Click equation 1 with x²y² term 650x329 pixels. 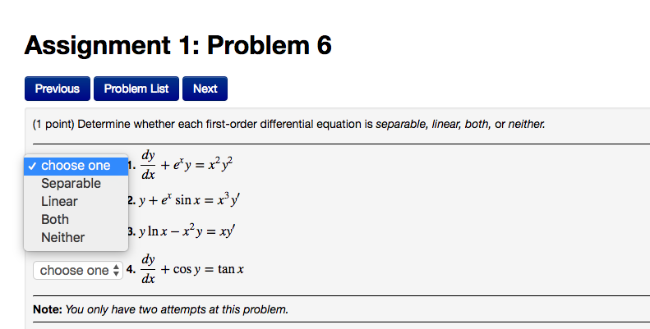[x=187, y=165]
